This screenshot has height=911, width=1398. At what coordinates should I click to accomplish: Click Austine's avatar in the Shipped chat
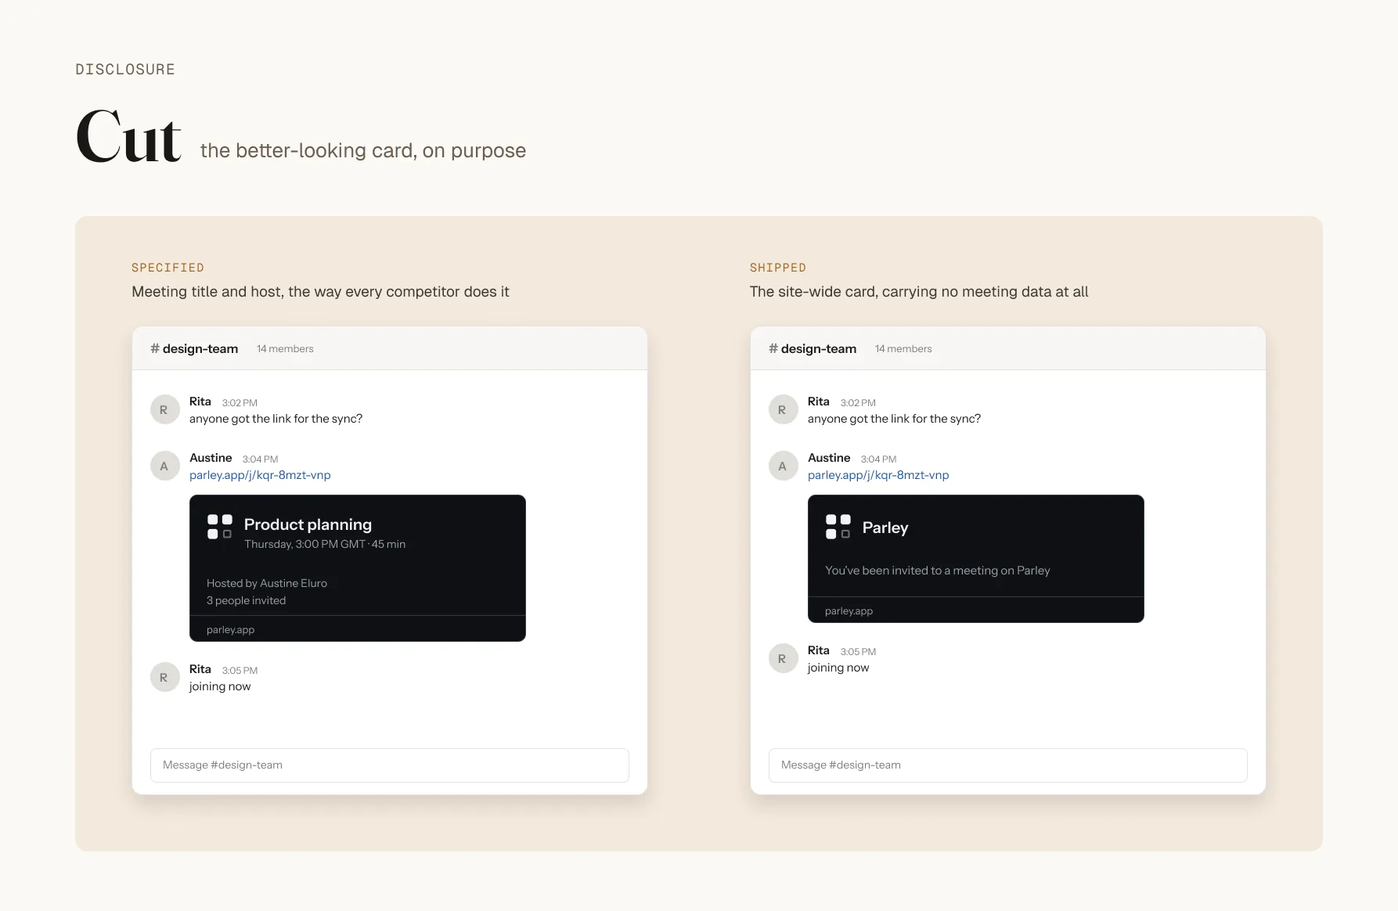click(x=783, y=466)
